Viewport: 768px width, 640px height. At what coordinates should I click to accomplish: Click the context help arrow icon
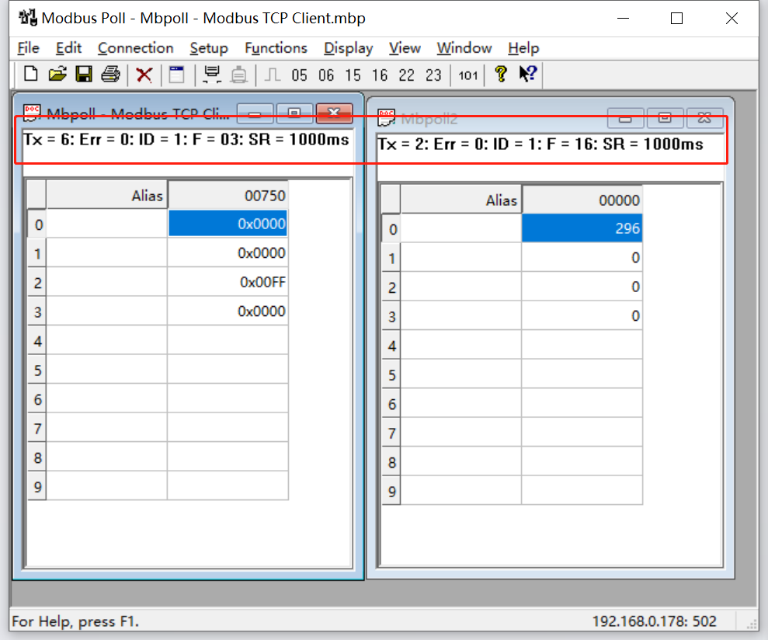point(528,75)
